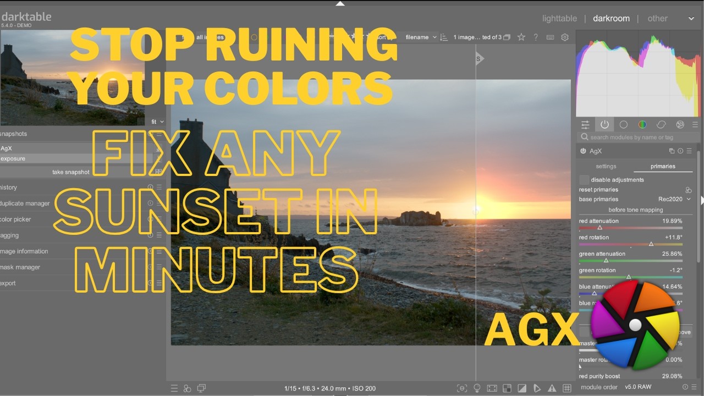The image size is (704, 396).
Task: Enable disable adjustments checkbox
Action: pos(584,180)
